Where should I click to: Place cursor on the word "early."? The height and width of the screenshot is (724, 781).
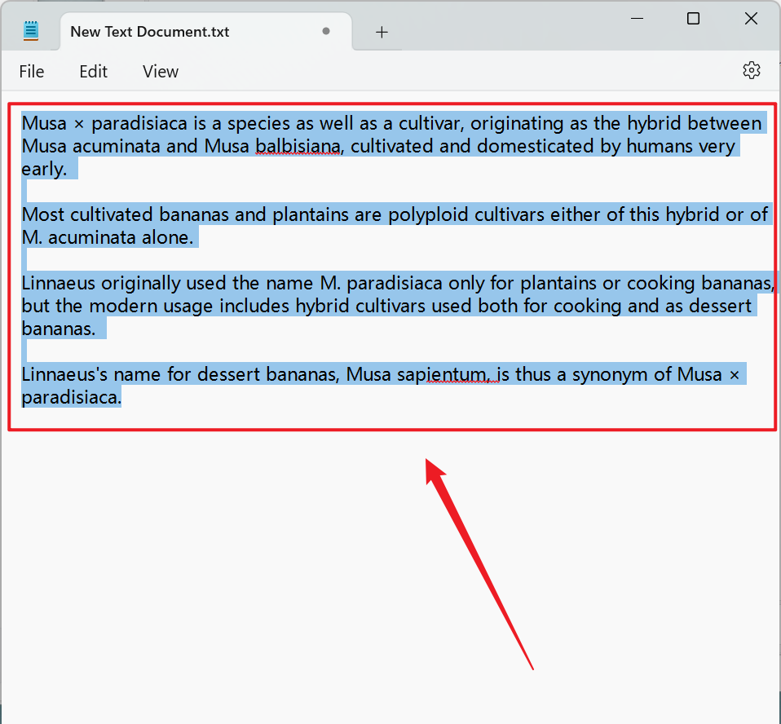pos(44,170)
